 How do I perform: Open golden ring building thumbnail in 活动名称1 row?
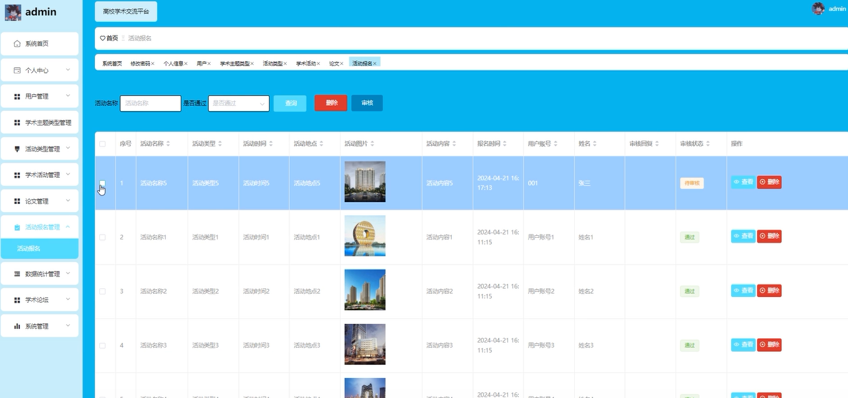click(x=365, y=236)
